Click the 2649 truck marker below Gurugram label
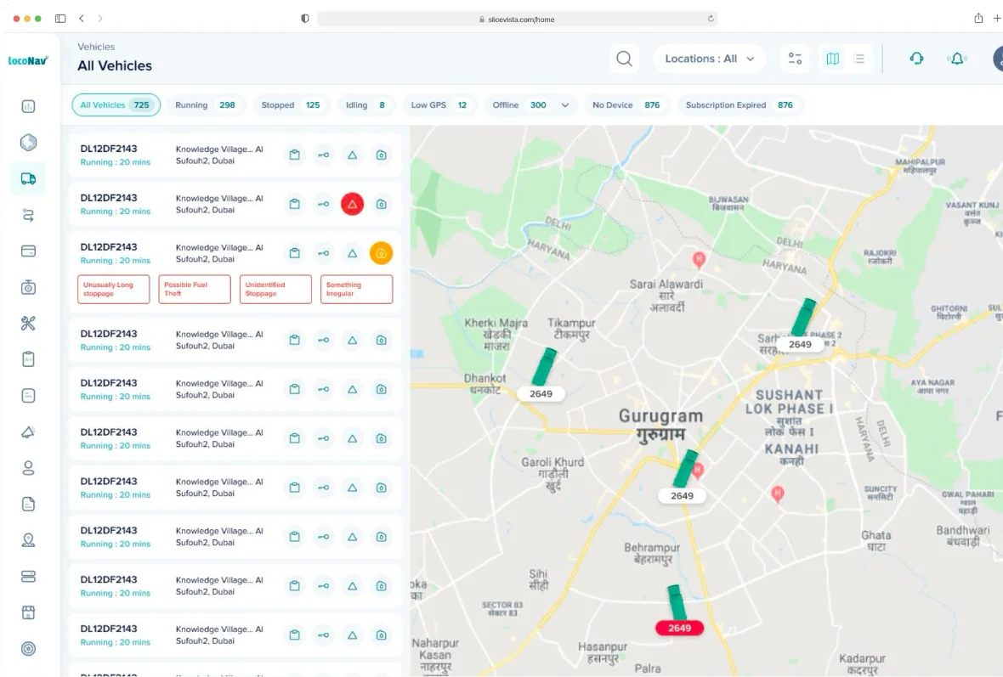The width and height of the screenshot is (1003, 677). (683, 477)
